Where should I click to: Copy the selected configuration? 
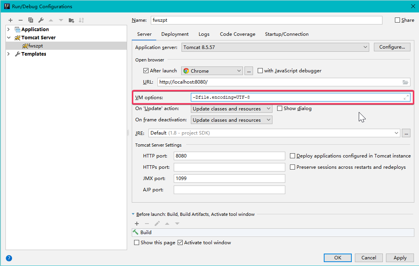pyautogui.click(x=30, y=20)
